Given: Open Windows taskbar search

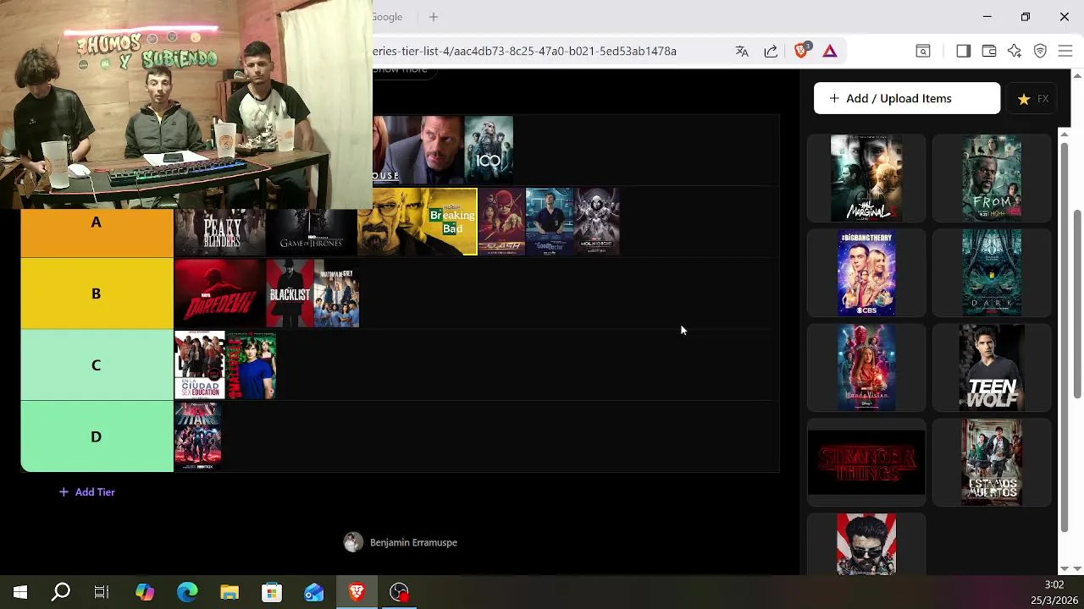Looking at the screenshot, I should coord(61,592).
